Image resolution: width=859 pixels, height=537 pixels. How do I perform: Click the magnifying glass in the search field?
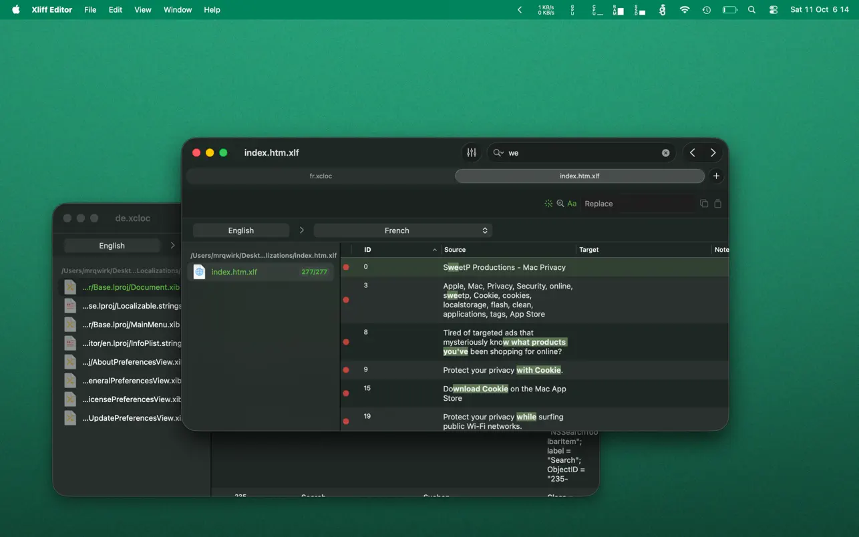pos(498,152)
